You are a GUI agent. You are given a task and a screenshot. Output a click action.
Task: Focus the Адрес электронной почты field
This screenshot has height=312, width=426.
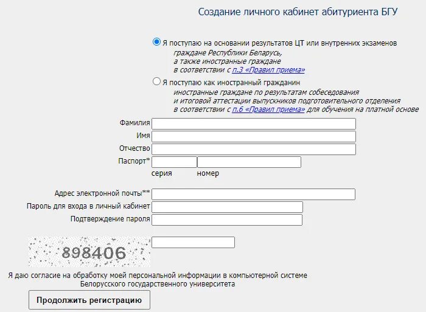pyautogui.click(x=253, y=194)
